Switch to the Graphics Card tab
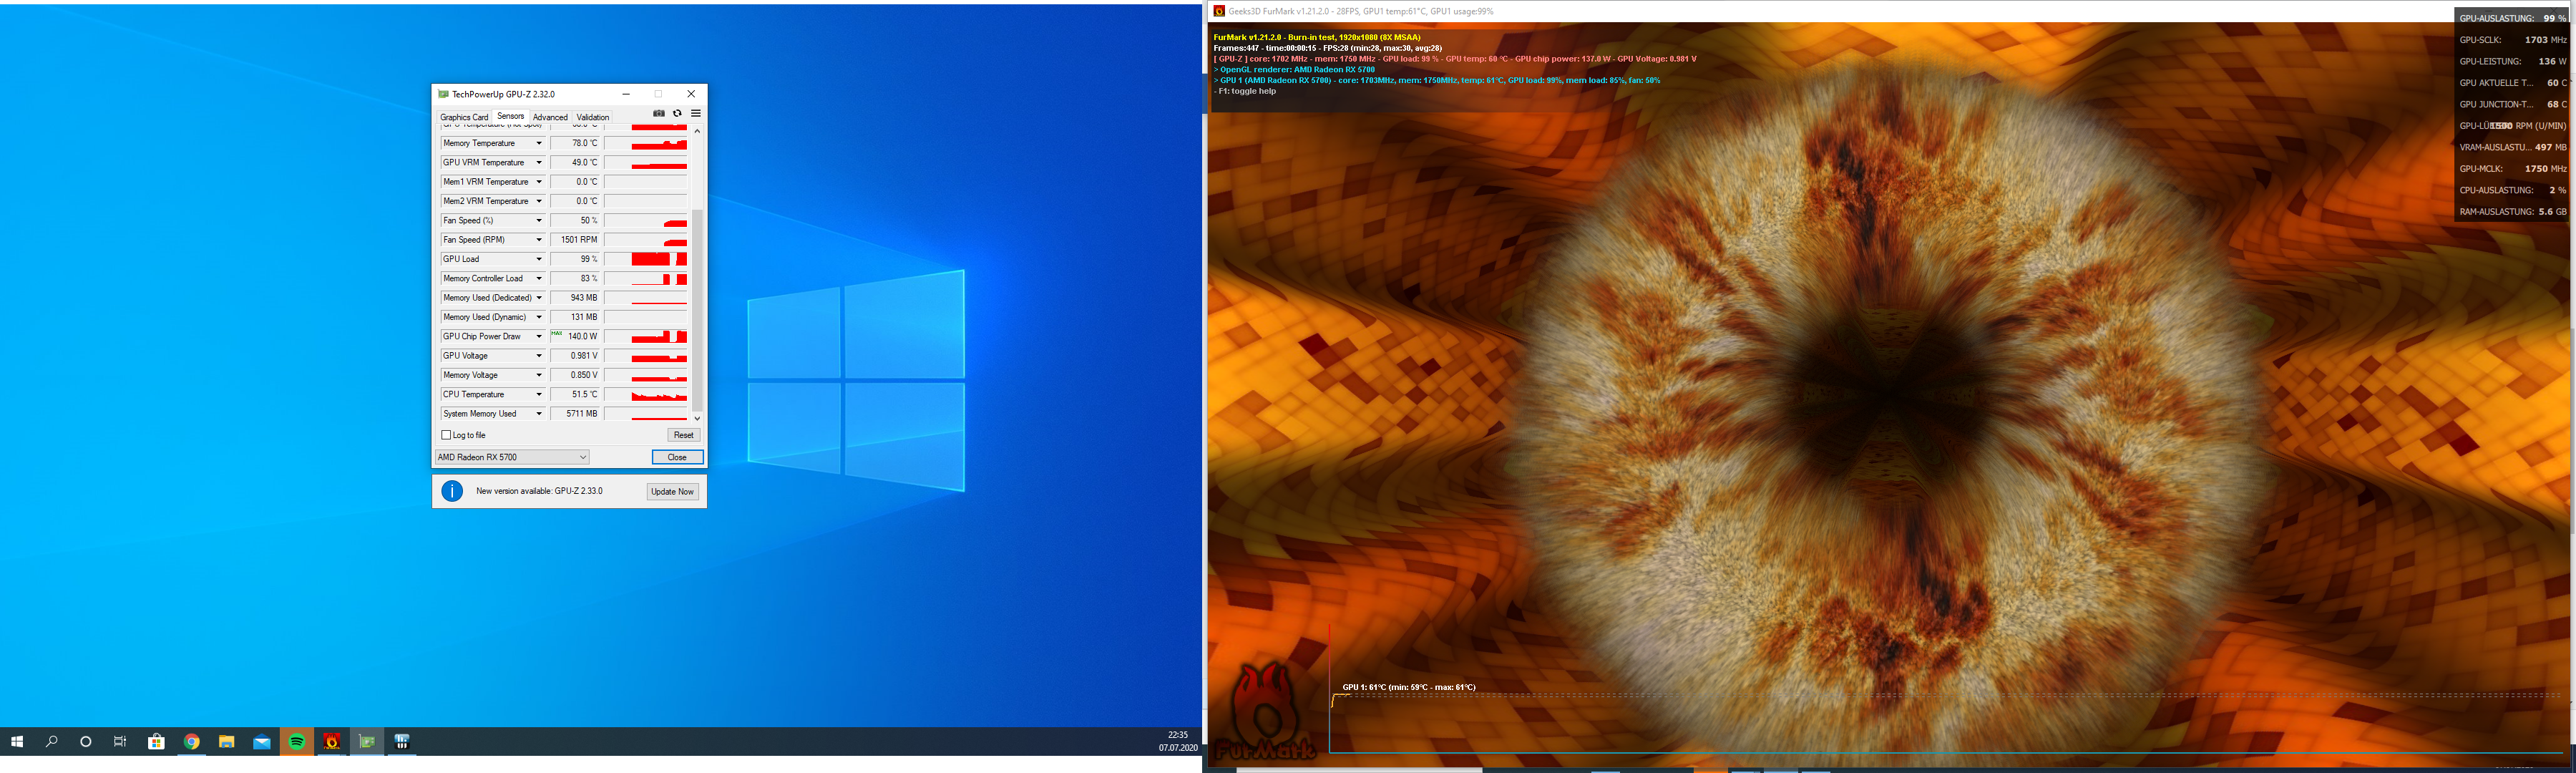The height and width of the screenshot is (773, 2576). click(464, 117)
